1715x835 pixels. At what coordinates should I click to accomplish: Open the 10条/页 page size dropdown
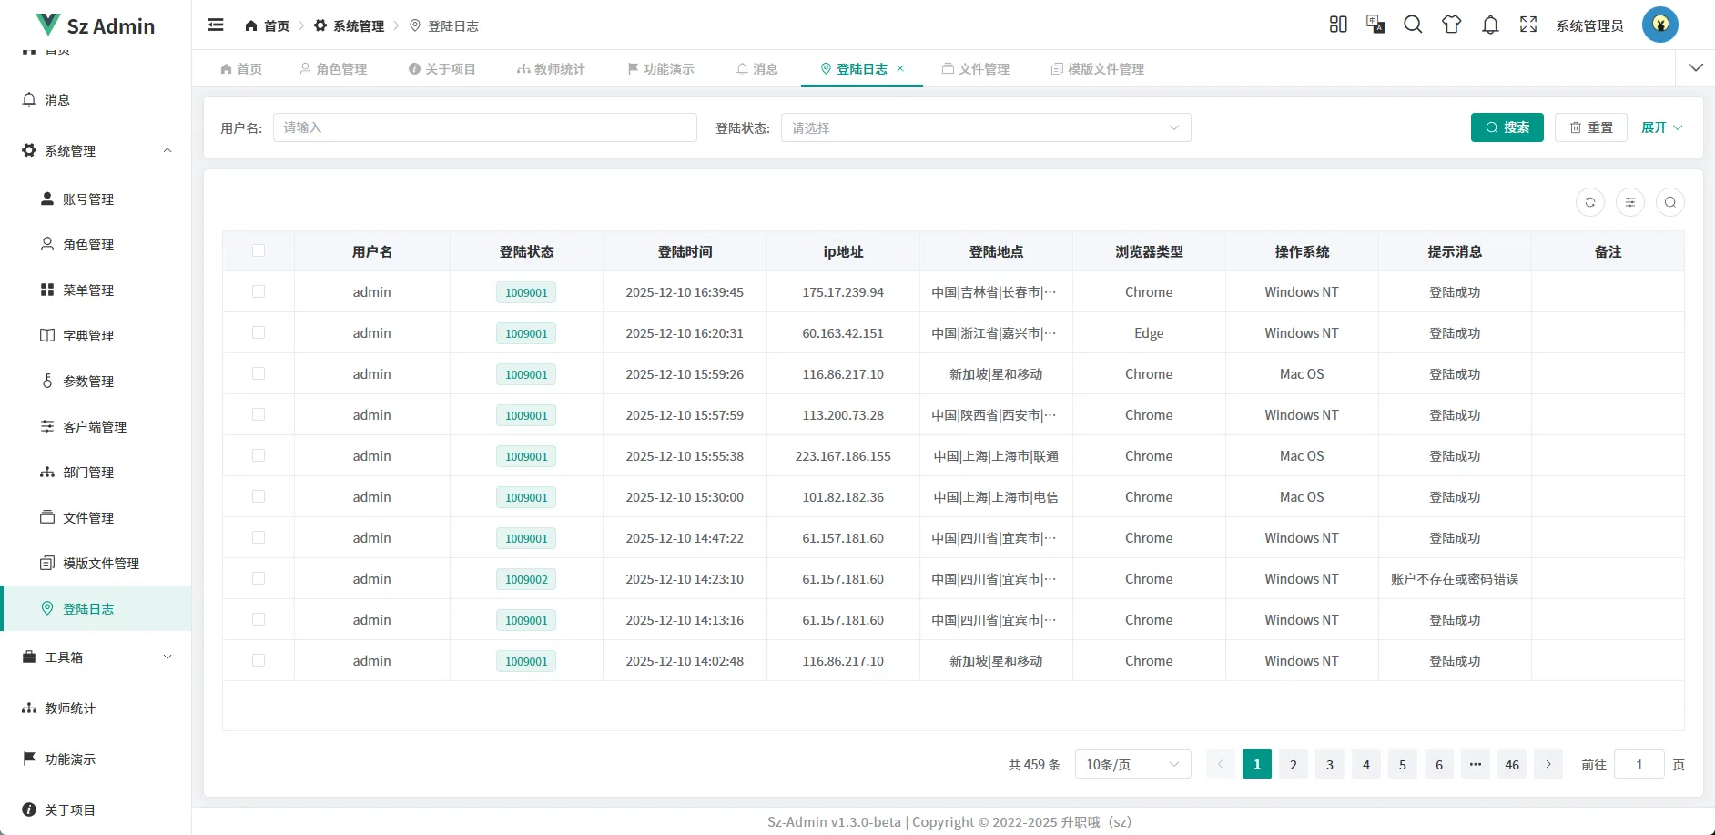(x=1131, y=764)
